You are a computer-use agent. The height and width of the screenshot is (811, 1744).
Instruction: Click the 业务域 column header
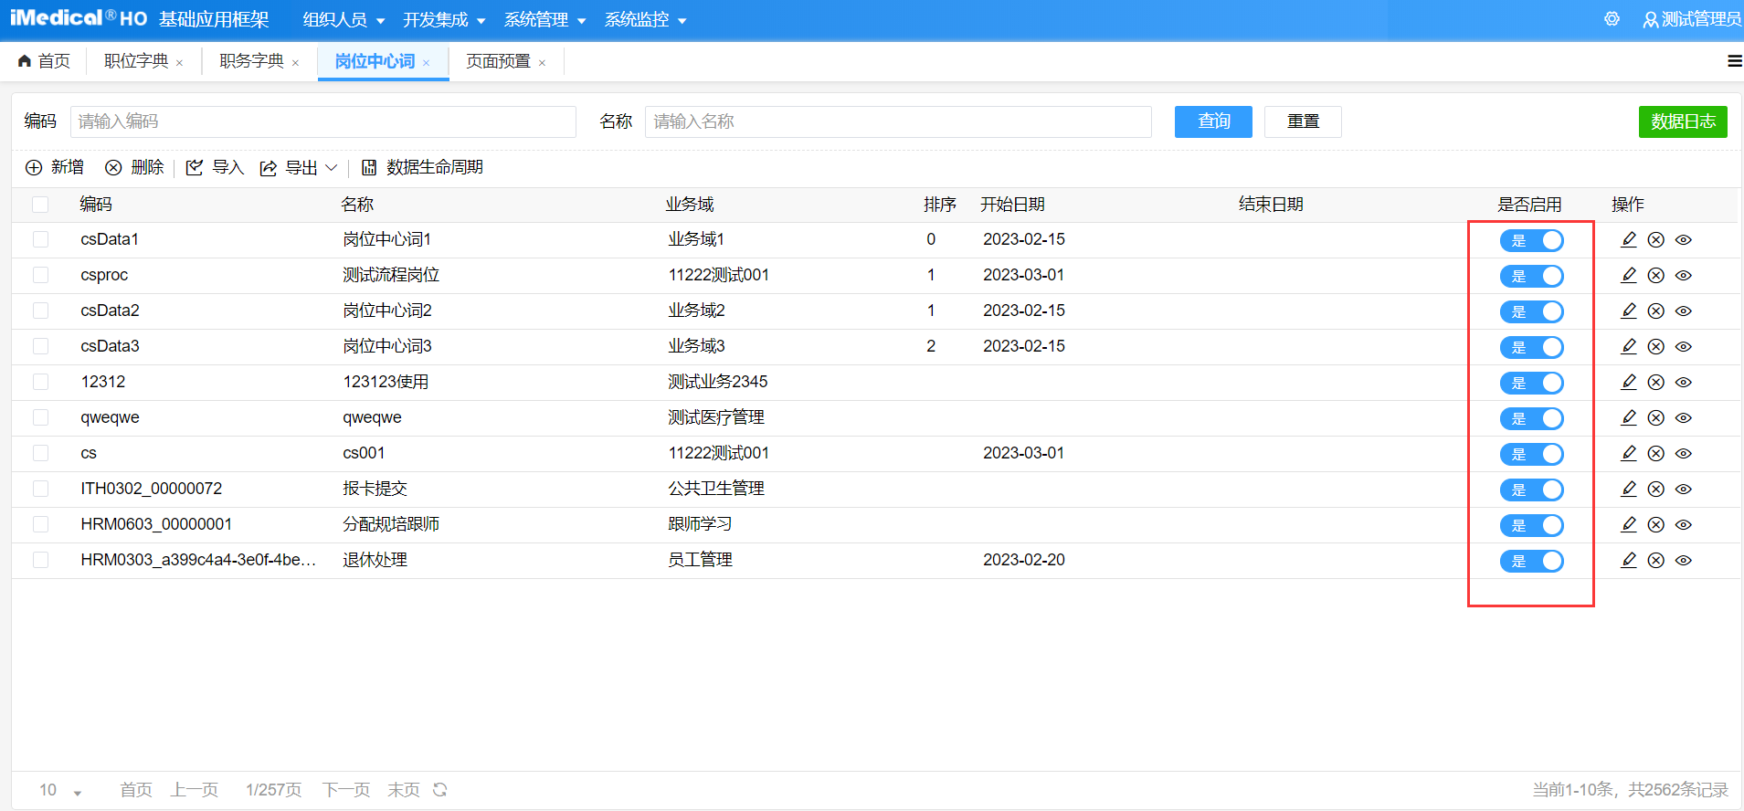(x=690, y=205)
